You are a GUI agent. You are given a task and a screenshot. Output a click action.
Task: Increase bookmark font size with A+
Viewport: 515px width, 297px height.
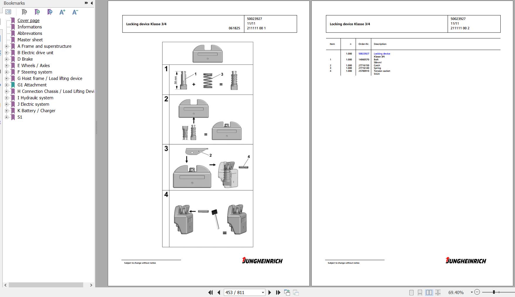pos(62,12)
